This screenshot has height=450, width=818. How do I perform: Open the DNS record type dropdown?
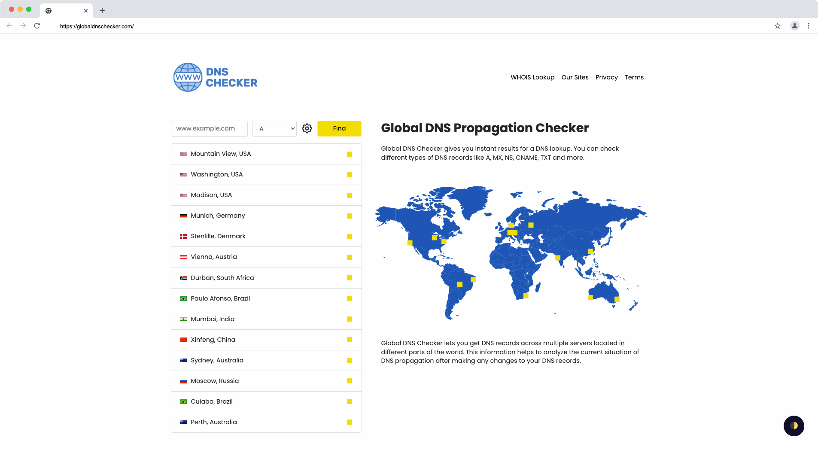274,128
